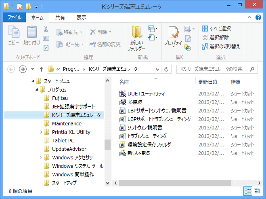Viewport: 266px width, 199px height.
Task: Select the DUETユーティリティ shortcut
Action: coord(142,94)
